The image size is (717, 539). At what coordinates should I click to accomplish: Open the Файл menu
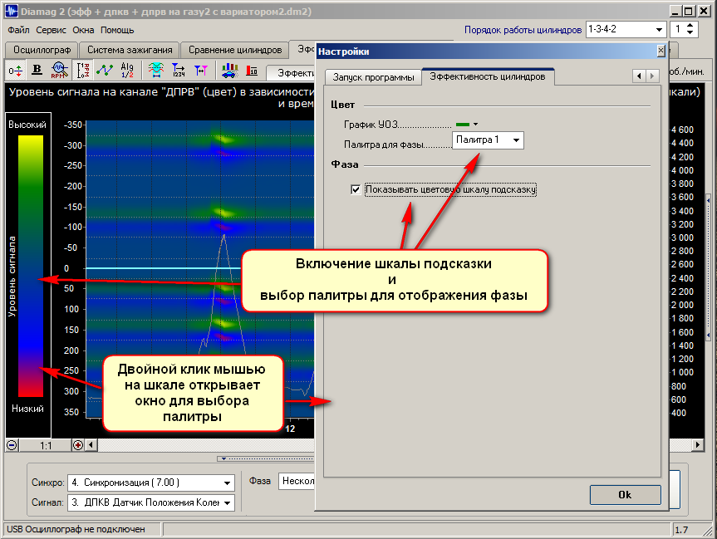click(18, 30)
